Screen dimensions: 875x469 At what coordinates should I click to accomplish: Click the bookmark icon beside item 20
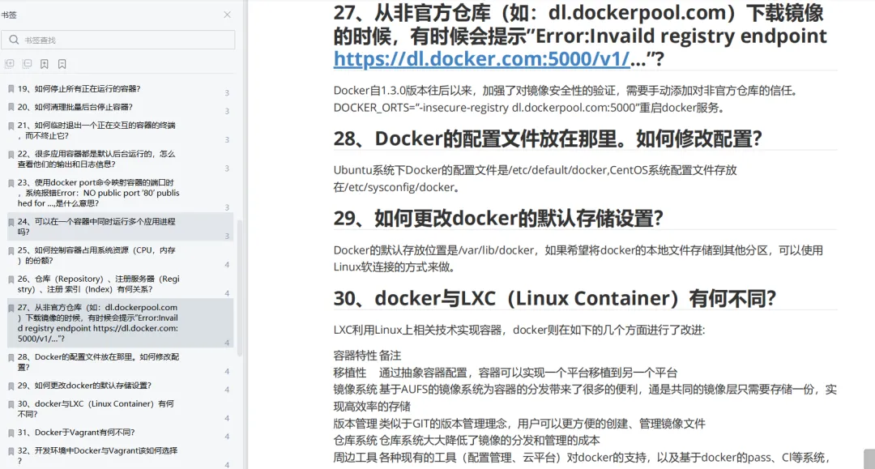[x=11, y=107]
